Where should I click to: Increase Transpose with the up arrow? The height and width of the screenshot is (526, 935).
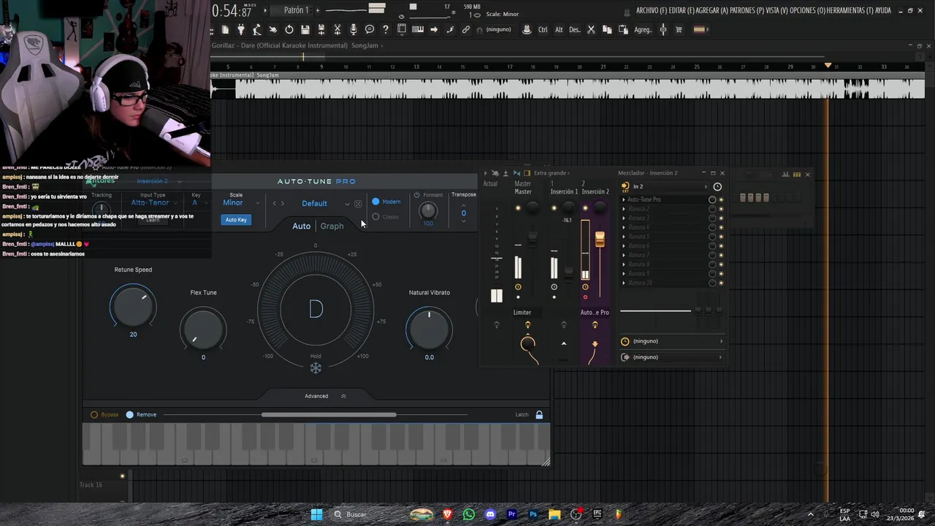point(463,206)
